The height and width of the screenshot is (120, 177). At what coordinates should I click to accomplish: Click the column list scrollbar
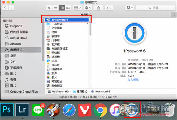pos(90,27)
